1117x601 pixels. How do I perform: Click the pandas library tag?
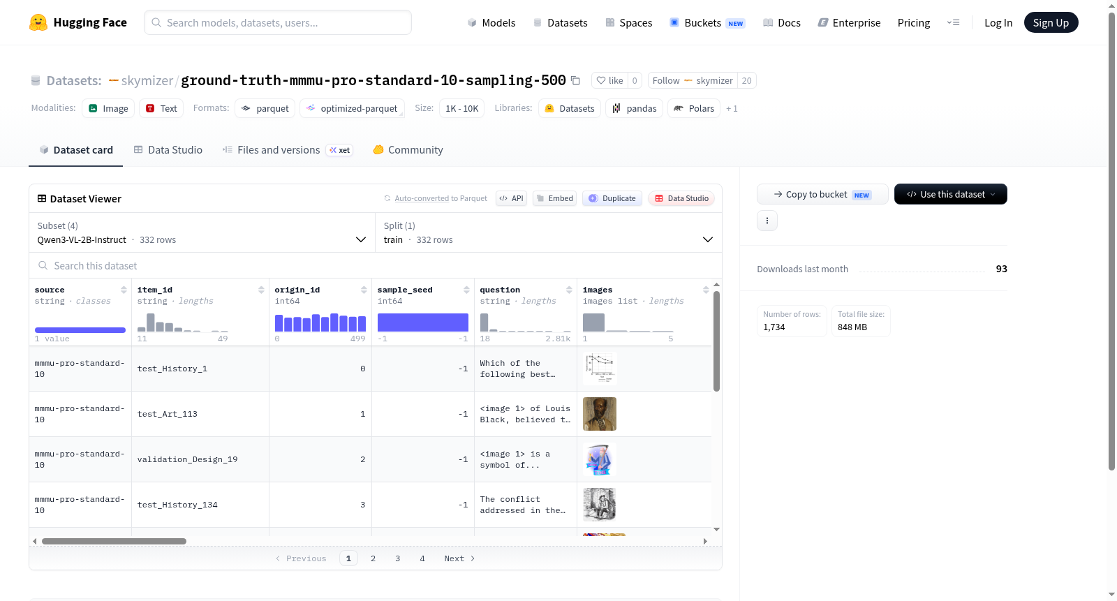tap(634, 108)
